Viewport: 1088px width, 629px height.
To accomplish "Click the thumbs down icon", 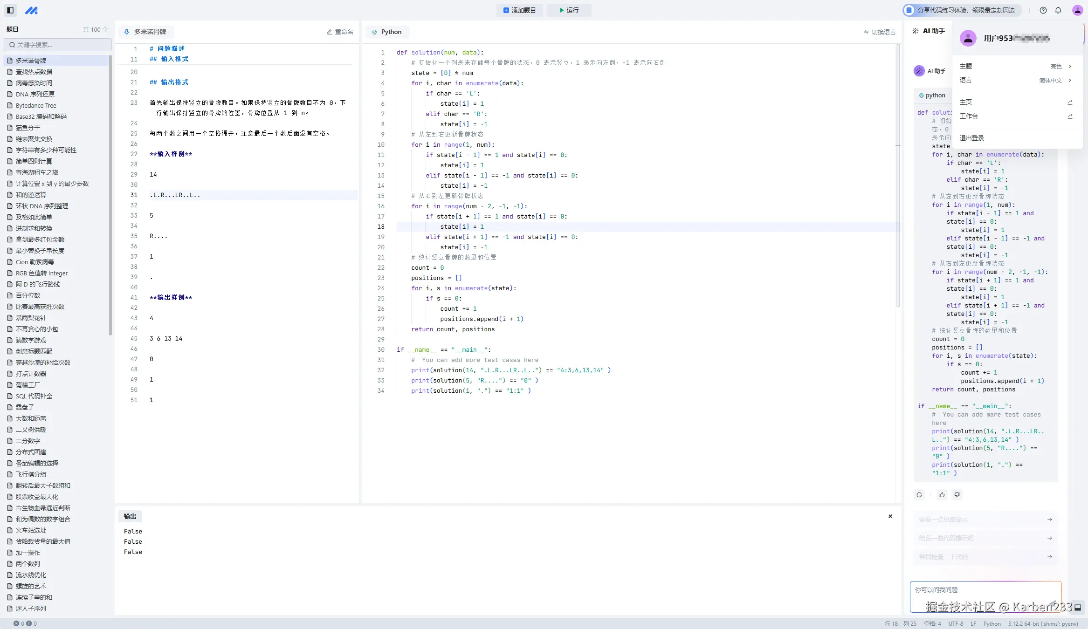I will pos(957,495).
